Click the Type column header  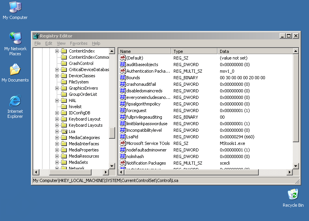194,51
